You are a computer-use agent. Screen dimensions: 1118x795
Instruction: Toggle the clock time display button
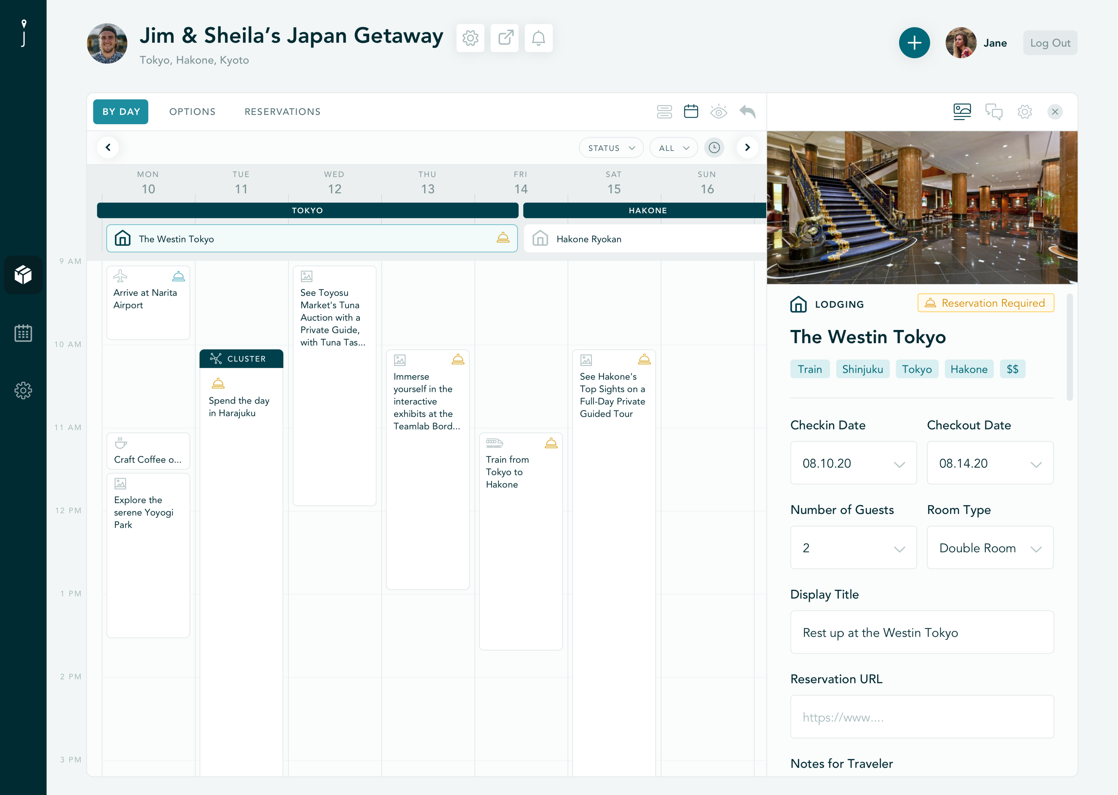coord(714,148)
